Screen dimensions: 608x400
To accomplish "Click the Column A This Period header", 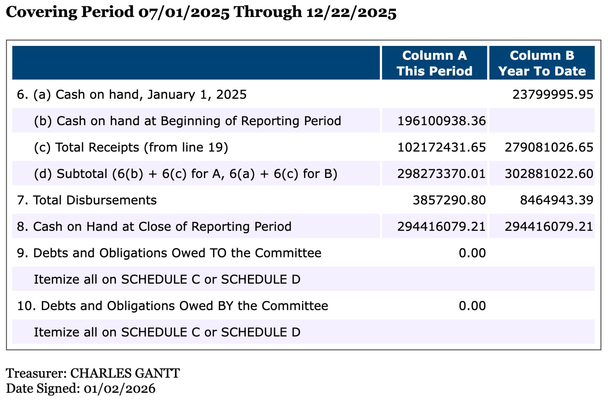I will [x=434, y=63].
